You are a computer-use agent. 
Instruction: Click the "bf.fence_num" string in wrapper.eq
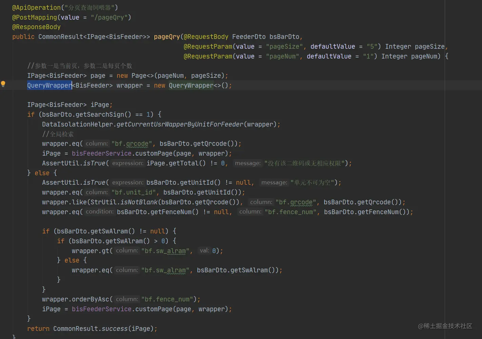(x=290, y=212)
